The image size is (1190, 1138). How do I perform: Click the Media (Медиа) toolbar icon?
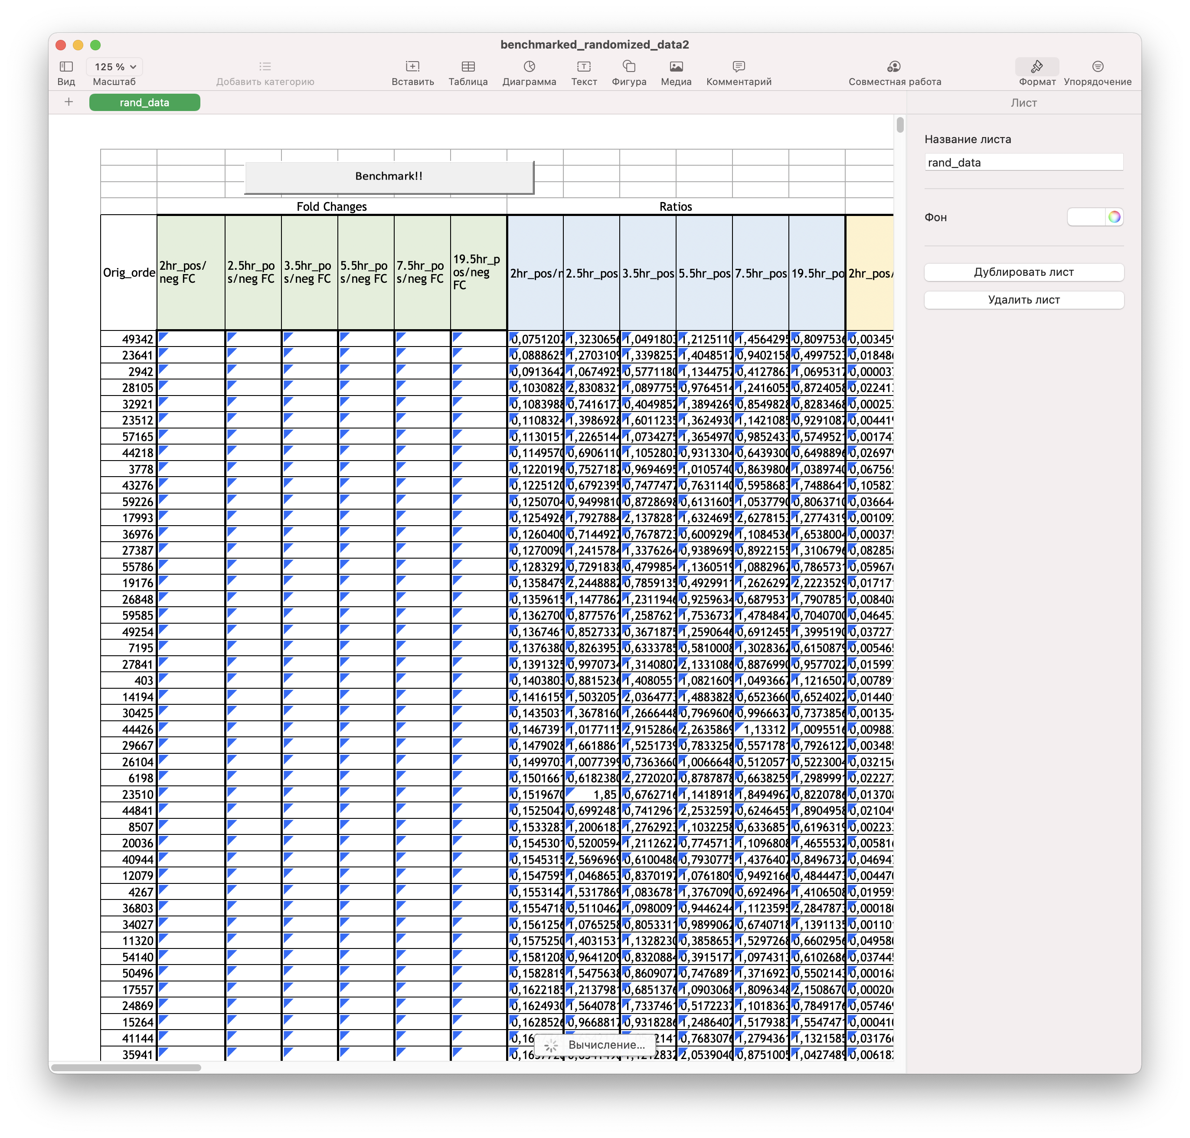point(676,66)
